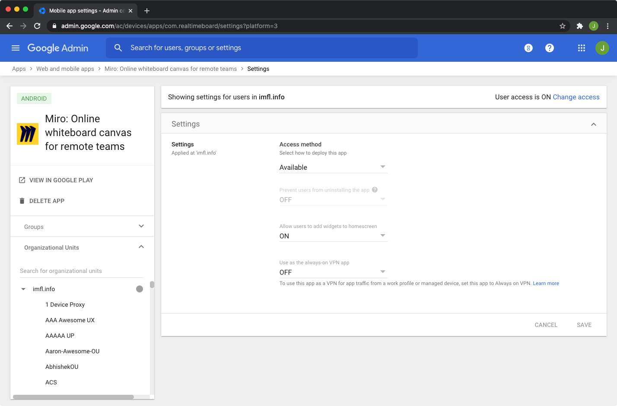Open the always-on VPN app dropdown

(x=333, y=272)
